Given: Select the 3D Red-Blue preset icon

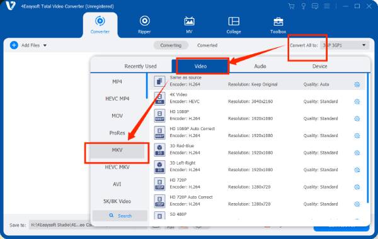Looking at the screenshot, I should coord(159,150).
